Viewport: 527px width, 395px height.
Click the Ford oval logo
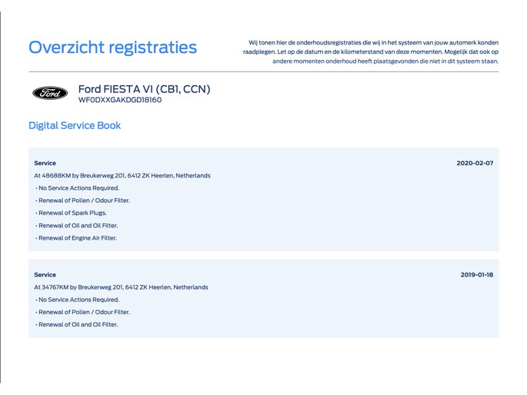[50, 93]
